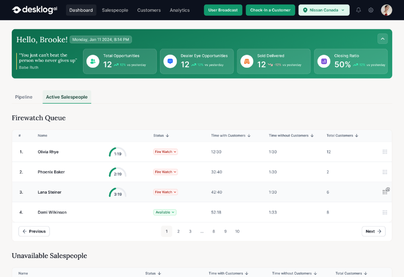The image size is (404, 277).
Task: Click drag handle icon for Demi Wilkinson
Action: point(385,212)
